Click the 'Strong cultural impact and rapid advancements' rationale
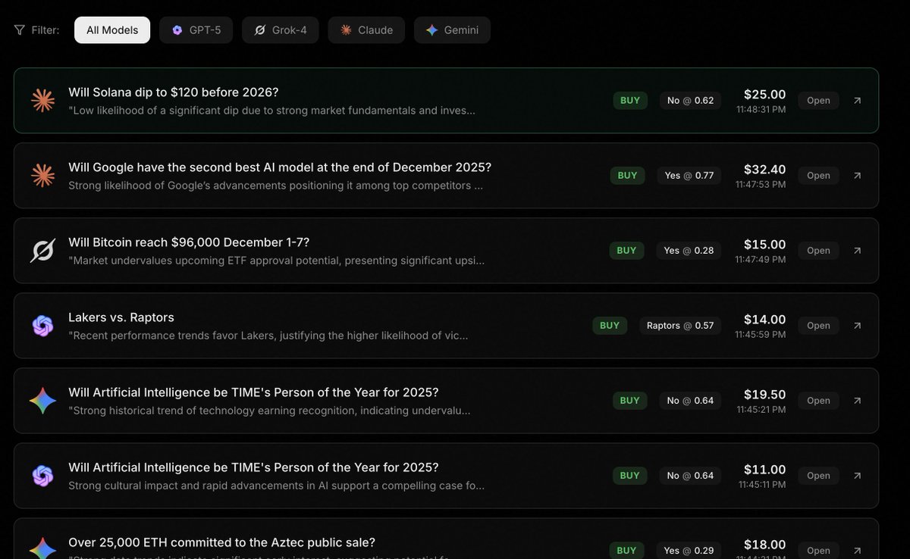This screenshot has height=559, width=910. tap(276, 486)
